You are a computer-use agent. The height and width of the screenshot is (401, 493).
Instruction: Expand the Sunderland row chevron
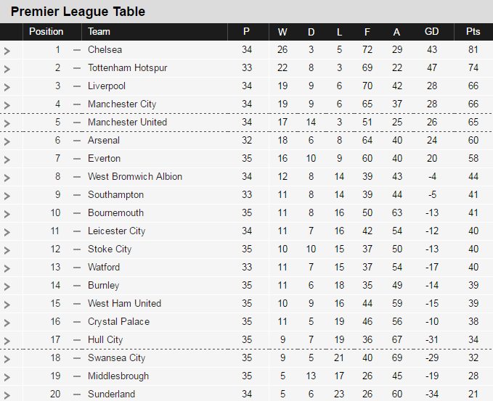click(7, 395)
